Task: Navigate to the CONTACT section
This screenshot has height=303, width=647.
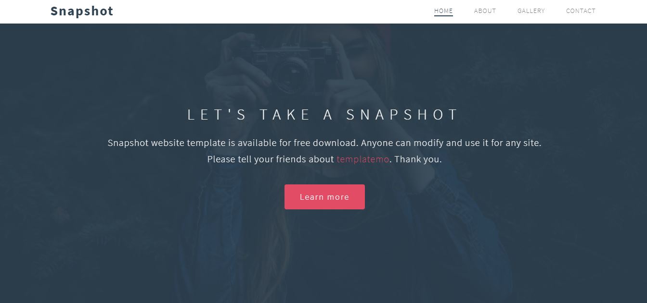Action: pos(581,11)
